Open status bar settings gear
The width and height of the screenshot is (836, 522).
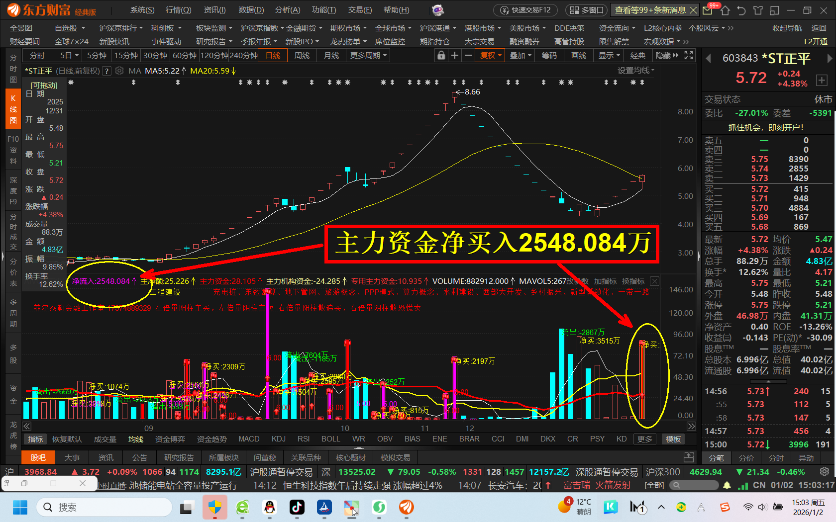(x=825, y=471)
